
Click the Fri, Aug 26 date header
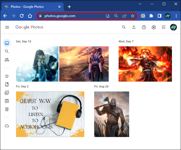[x=101, y=86]
